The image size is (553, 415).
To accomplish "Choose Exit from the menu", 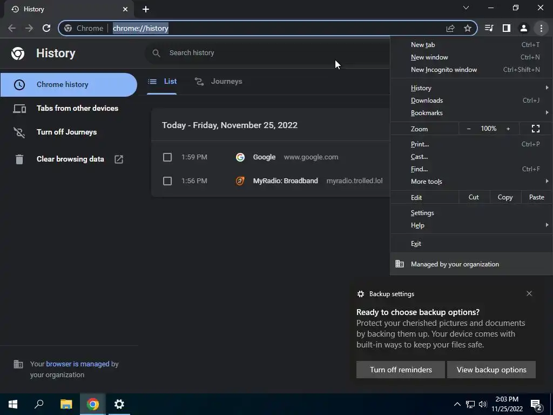I will (471, 244).
